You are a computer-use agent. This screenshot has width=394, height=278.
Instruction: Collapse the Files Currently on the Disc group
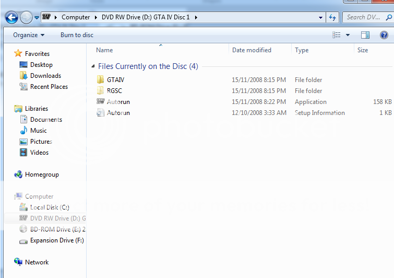tap(93, 67)
